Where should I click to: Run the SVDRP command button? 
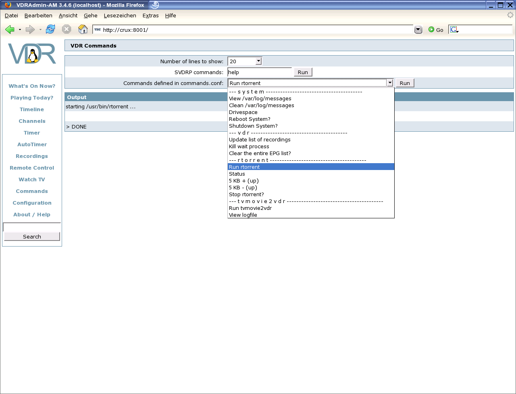click(303, 73)
